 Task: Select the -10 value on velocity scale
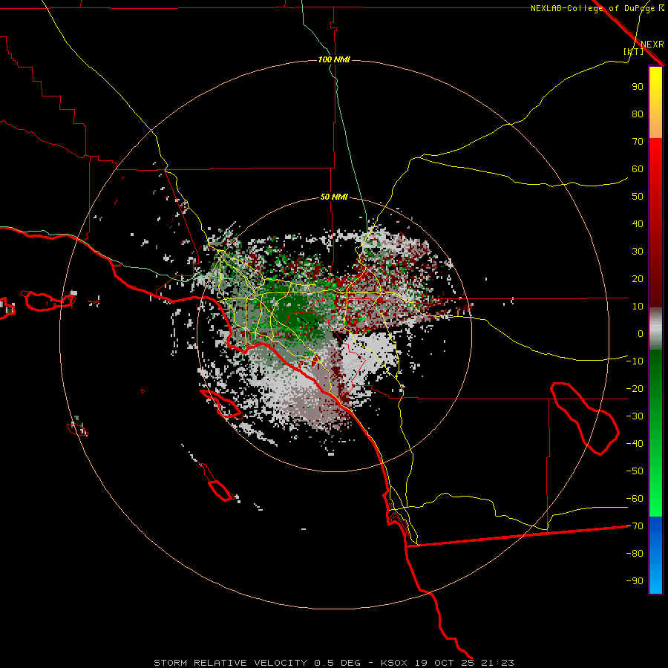635,361
